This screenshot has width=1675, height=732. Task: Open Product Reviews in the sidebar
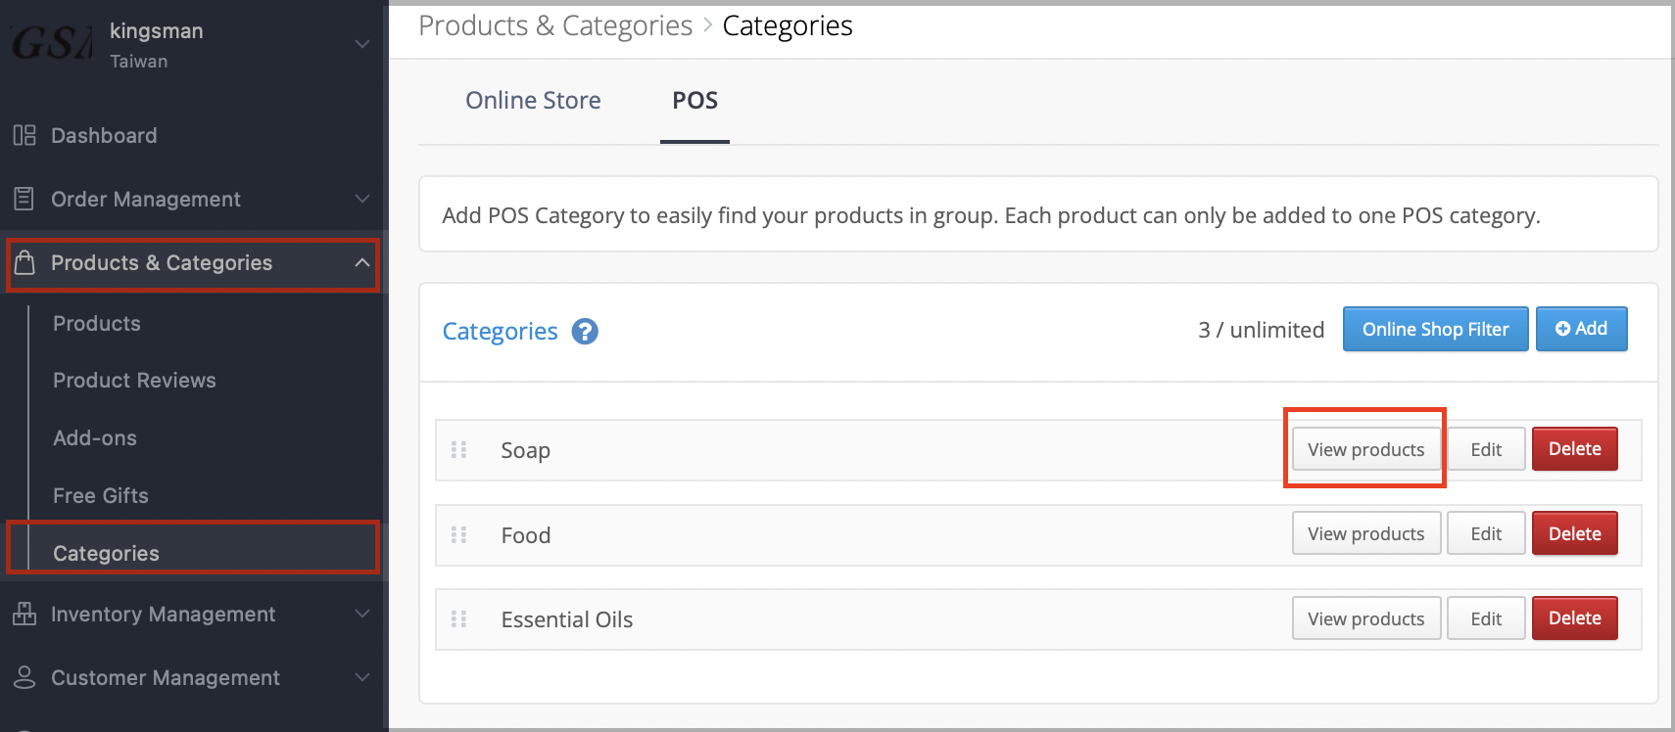click(x=134, y=381)
